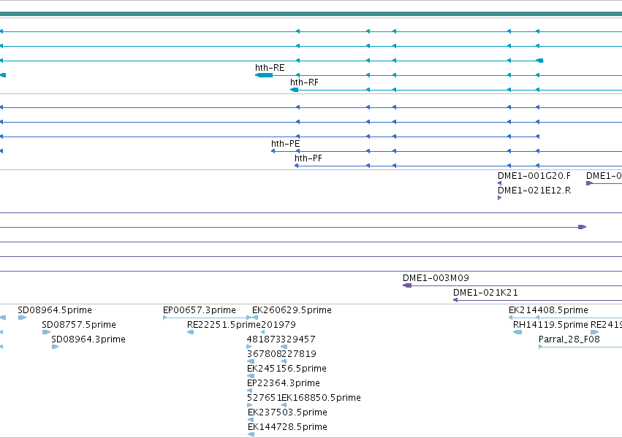Click the Parral_28_F08 feature label
This screenshot has width=622, height=438.
[569, 339]
